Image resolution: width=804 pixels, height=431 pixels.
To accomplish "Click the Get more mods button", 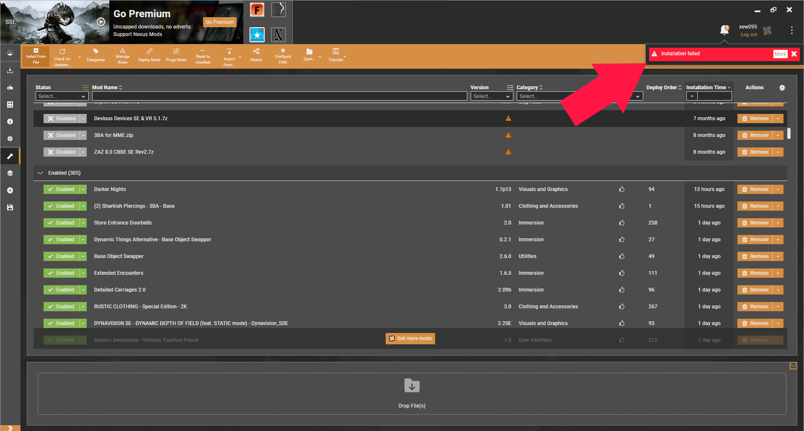I will [x=410, y=338].
